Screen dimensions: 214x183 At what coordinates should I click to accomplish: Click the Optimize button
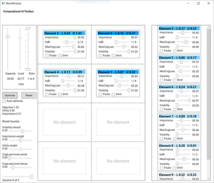[10, 95]
